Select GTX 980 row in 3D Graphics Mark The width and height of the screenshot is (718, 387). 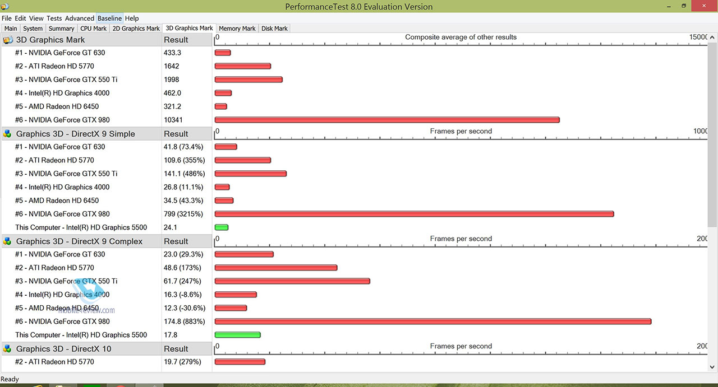62,120
